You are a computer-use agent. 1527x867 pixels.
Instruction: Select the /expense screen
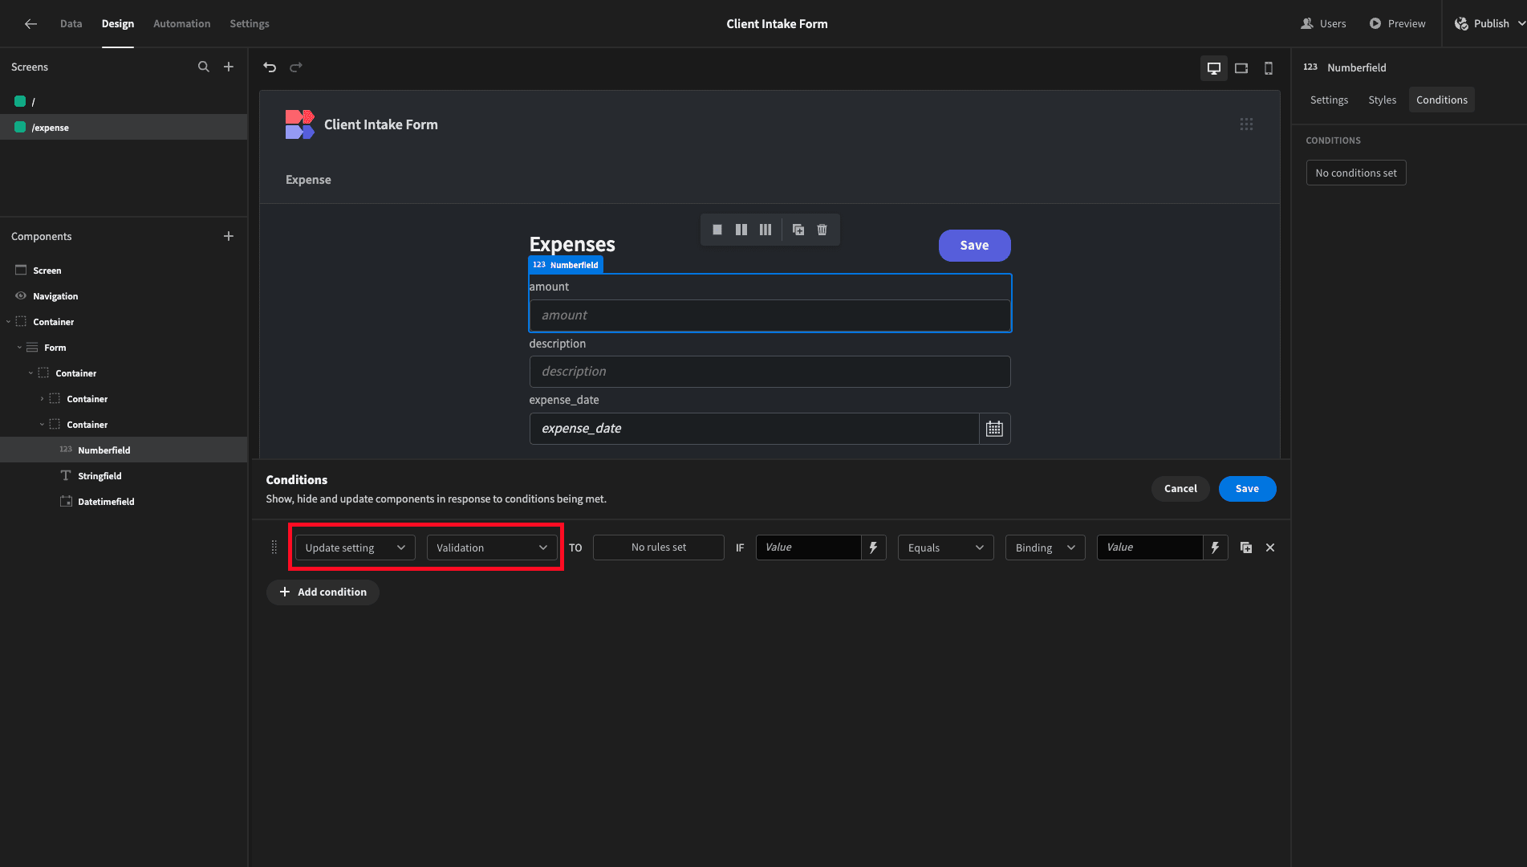(x=124, y=127)
